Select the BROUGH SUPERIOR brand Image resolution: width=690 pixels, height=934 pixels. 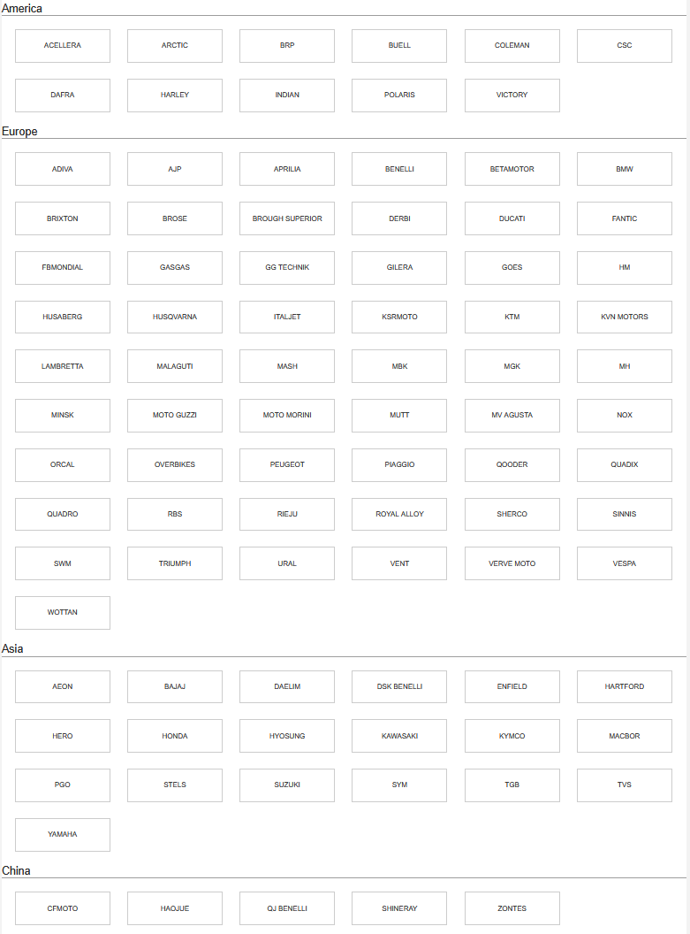point(287,218)
